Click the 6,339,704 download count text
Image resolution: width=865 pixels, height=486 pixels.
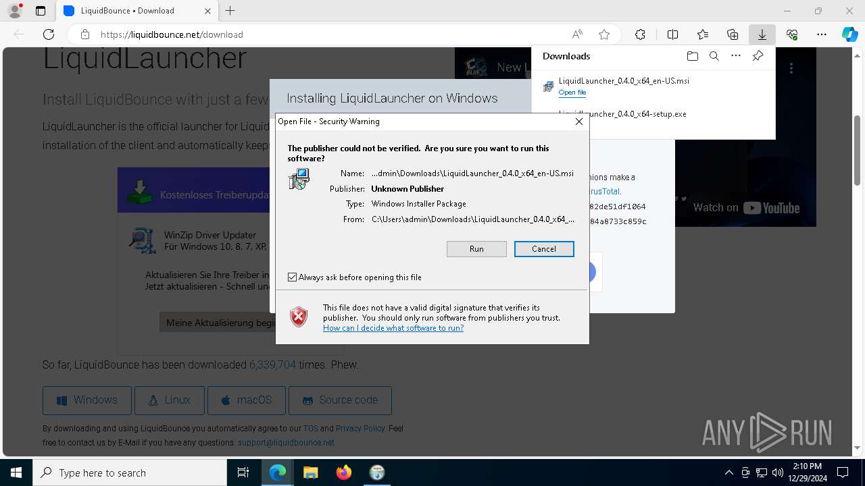272,365
